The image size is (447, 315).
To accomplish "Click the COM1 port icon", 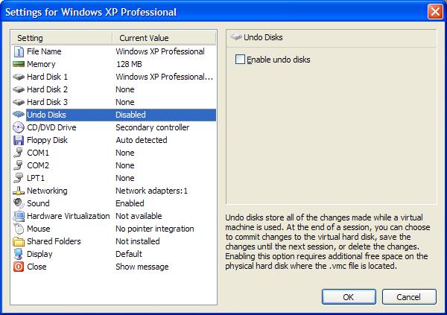I will (19, 153).
